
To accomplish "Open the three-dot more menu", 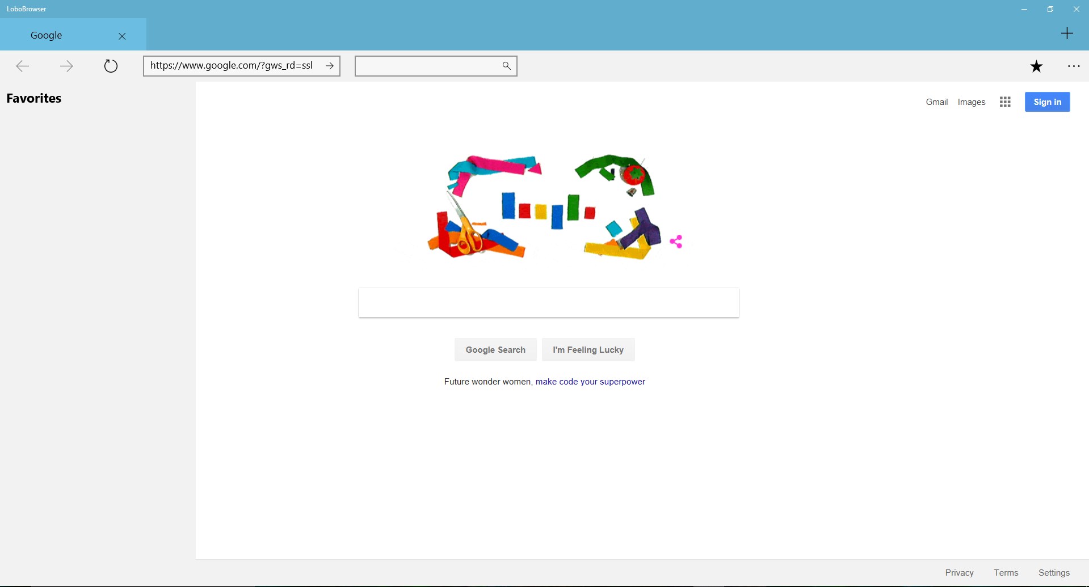I will (x=1074, y=66).
